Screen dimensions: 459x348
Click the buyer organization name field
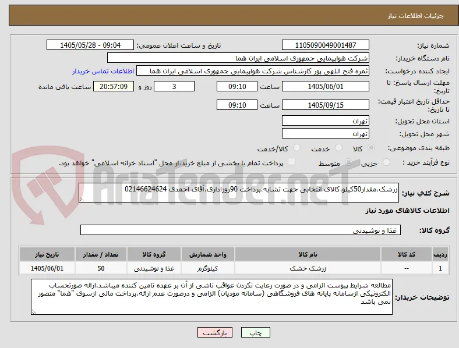[x=238, y=58]
